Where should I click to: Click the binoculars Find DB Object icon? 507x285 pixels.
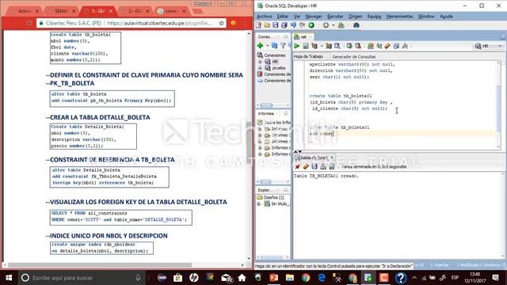pos(356,25)
